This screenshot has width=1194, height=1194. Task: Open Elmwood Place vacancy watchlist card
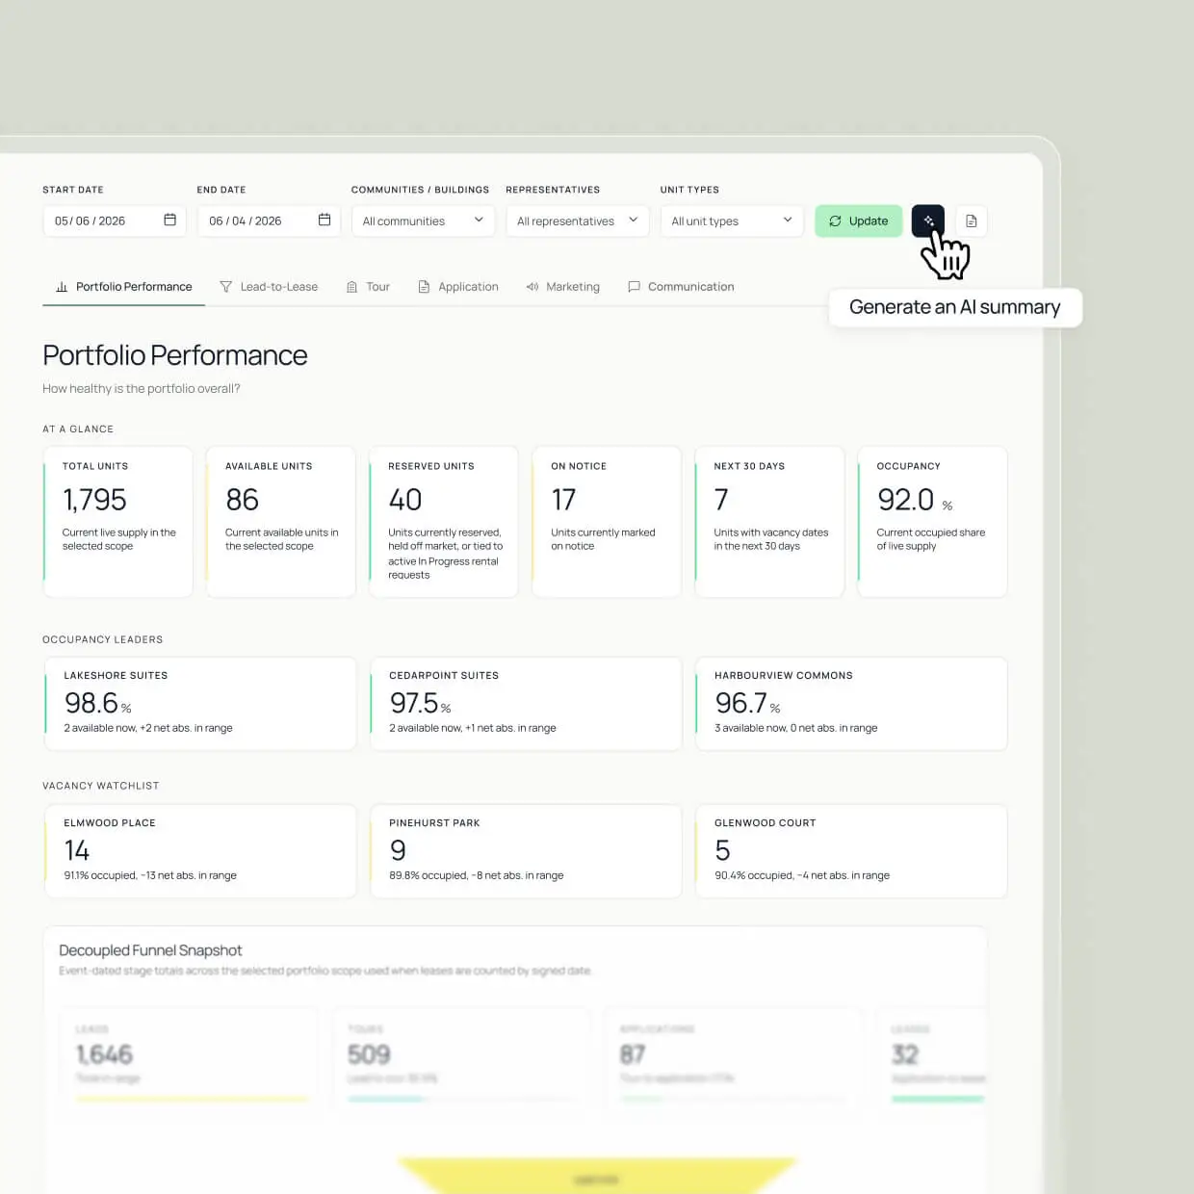200,851
